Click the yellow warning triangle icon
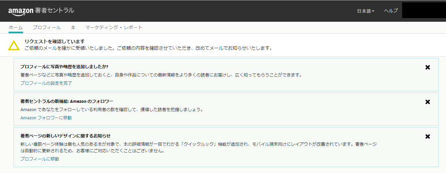Image resolution: width=446 pixels, height=173 pixels. [14, 45]
